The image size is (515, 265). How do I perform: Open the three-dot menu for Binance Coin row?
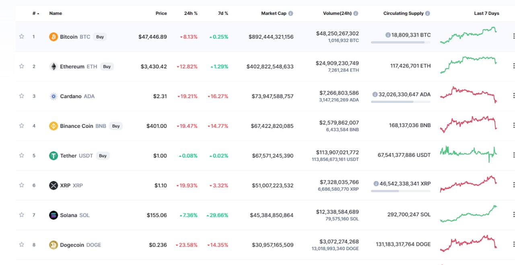coord(513,125)
